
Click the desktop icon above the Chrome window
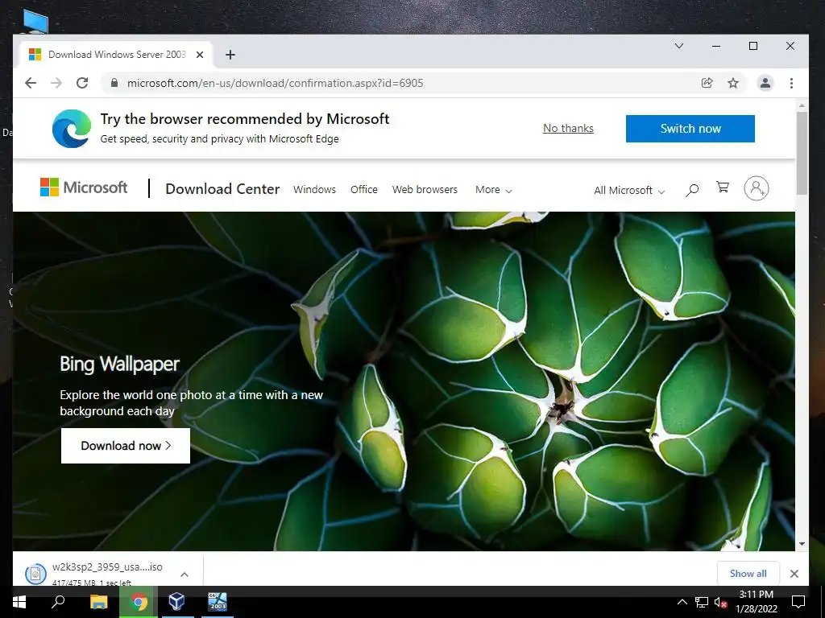[x=35, y=22]
